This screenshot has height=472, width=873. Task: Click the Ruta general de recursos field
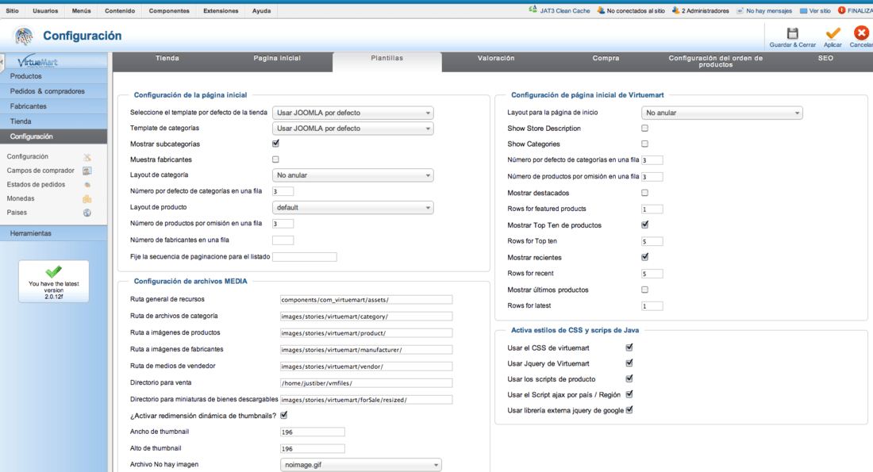point(367,299)
